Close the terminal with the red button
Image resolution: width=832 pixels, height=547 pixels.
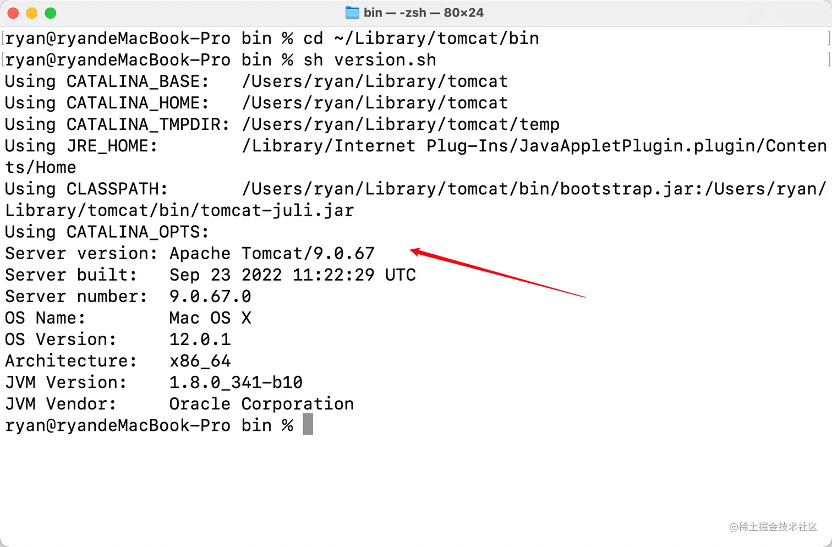tap(13, 13)
